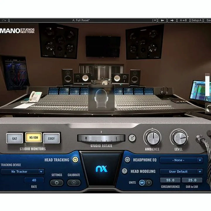Click the A: Full Reset preset bar
The height and width of the screenshot is (211, 211).
tap(81, 21)
